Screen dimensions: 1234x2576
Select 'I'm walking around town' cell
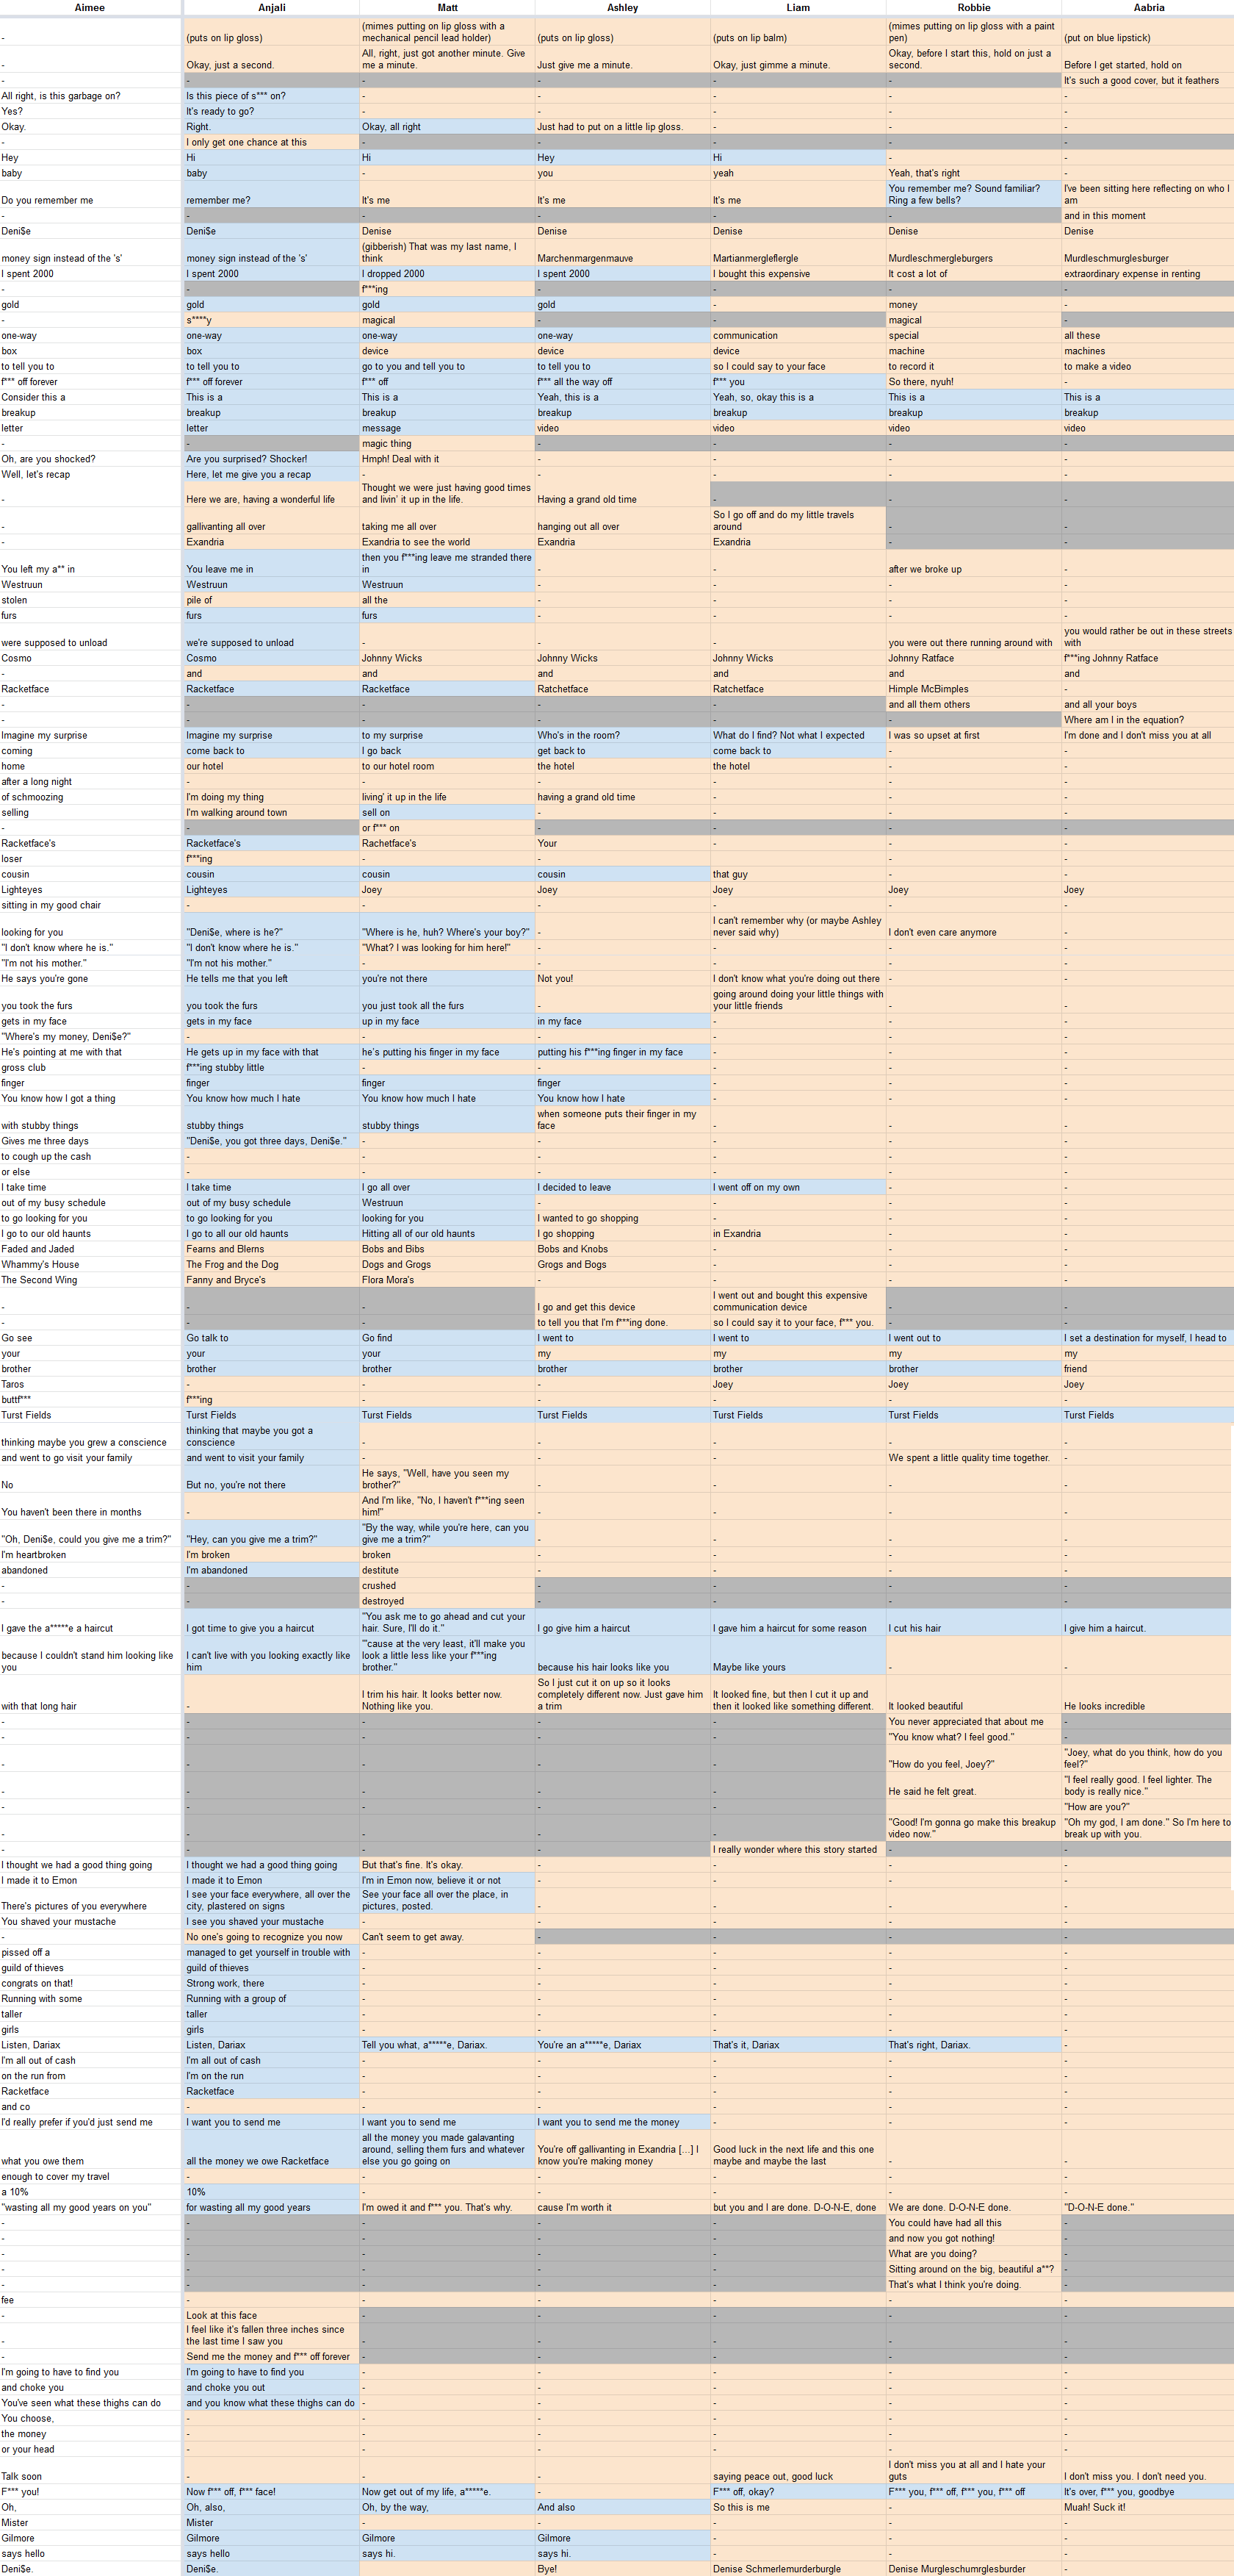[272, 813]
